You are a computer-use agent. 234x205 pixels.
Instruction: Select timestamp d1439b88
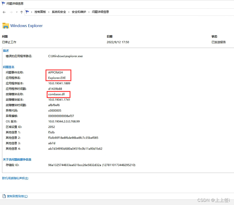click(x=55, y=89)
